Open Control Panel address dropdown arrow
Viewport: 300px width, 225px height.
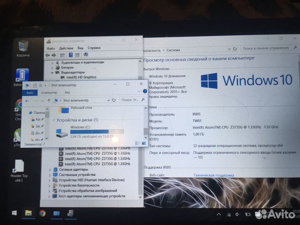pyautogui.click(x=229, y=49)
